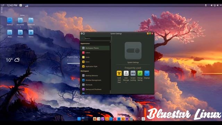
Task: Select the Shortcuts entry
Action: (95, 85)
